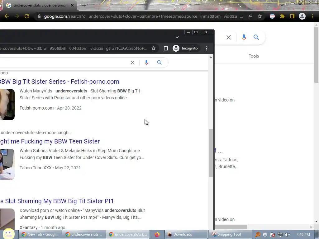Screen dimensions: 319x239
Task: Go back in the rear Chrome window
Action: pyautogui.click(x=7, y=16)
